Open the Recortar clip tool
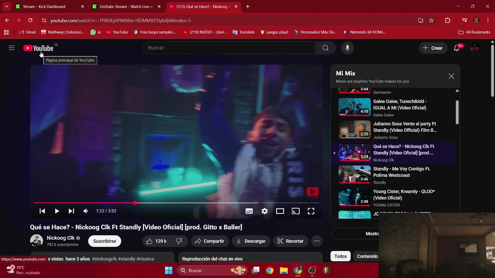495x278 pixels. [290, 241]
